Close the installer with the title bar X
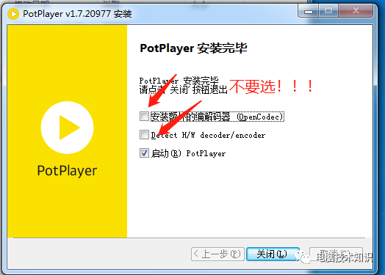Viewport: 385px width, 275px height. click(x=356, y=11)
